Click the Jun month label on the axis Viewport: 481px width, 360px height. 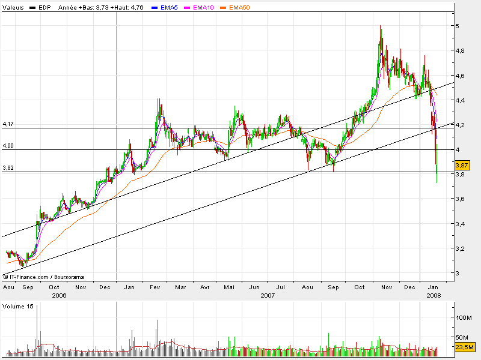(254, 287)
